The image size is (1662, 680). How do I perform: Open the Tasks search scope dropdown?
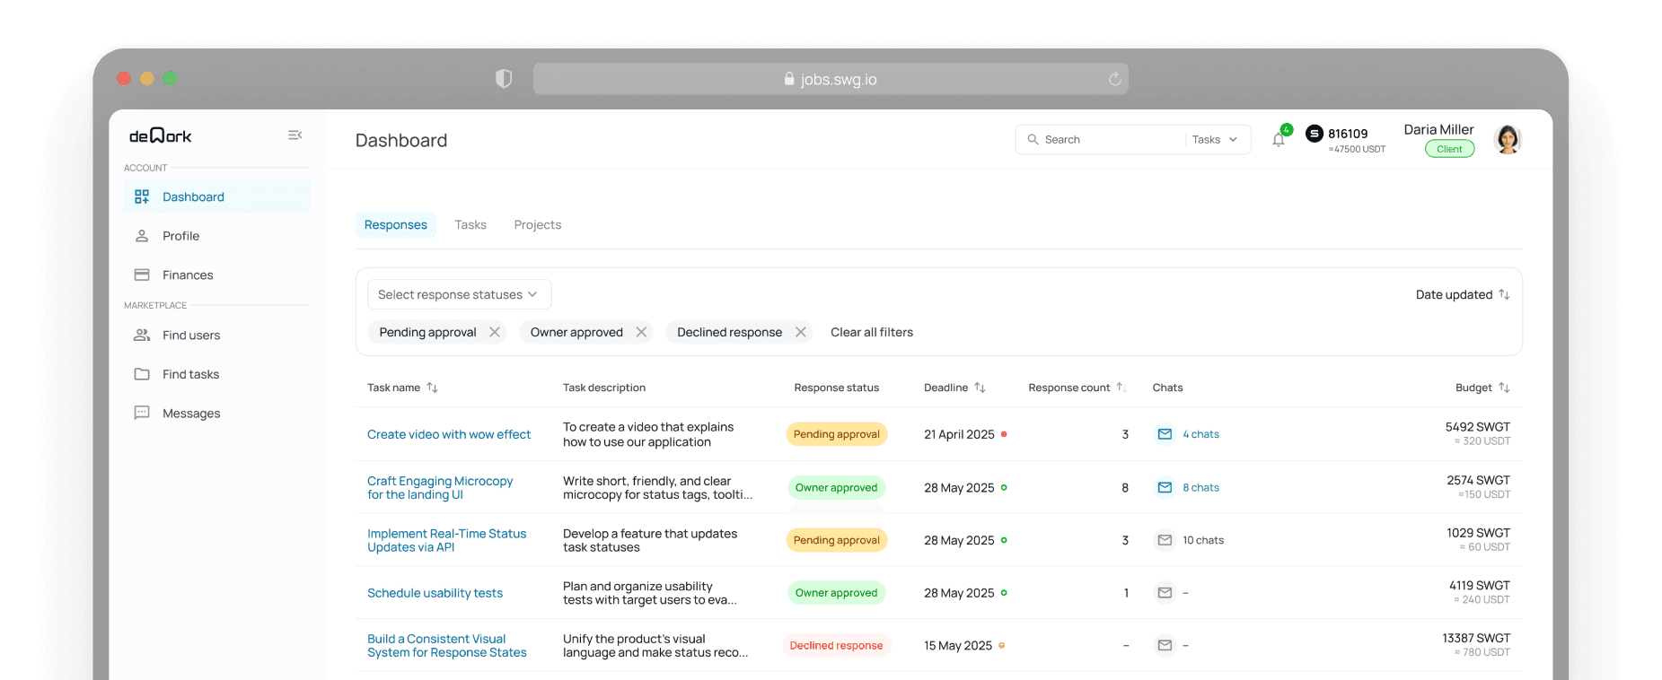click(1215, 140)
